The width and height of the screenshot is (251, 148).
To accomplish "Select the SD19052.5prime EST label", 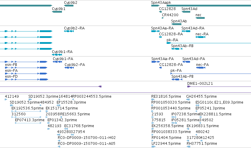I will coord(25,102).
